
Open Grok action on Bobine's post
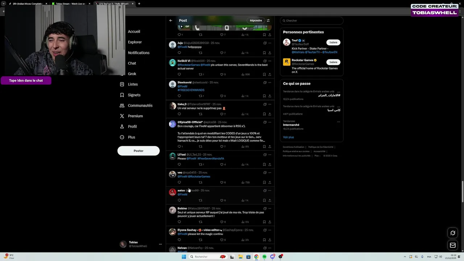265,209
